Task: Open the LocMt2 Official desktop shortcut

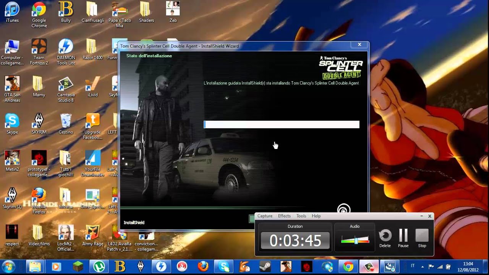Action: point(66,238)
